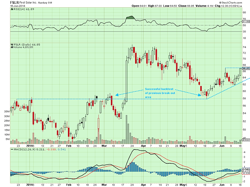
Task: Click the Nasdaq GM exchange label
Action: (x=45, y=3)
